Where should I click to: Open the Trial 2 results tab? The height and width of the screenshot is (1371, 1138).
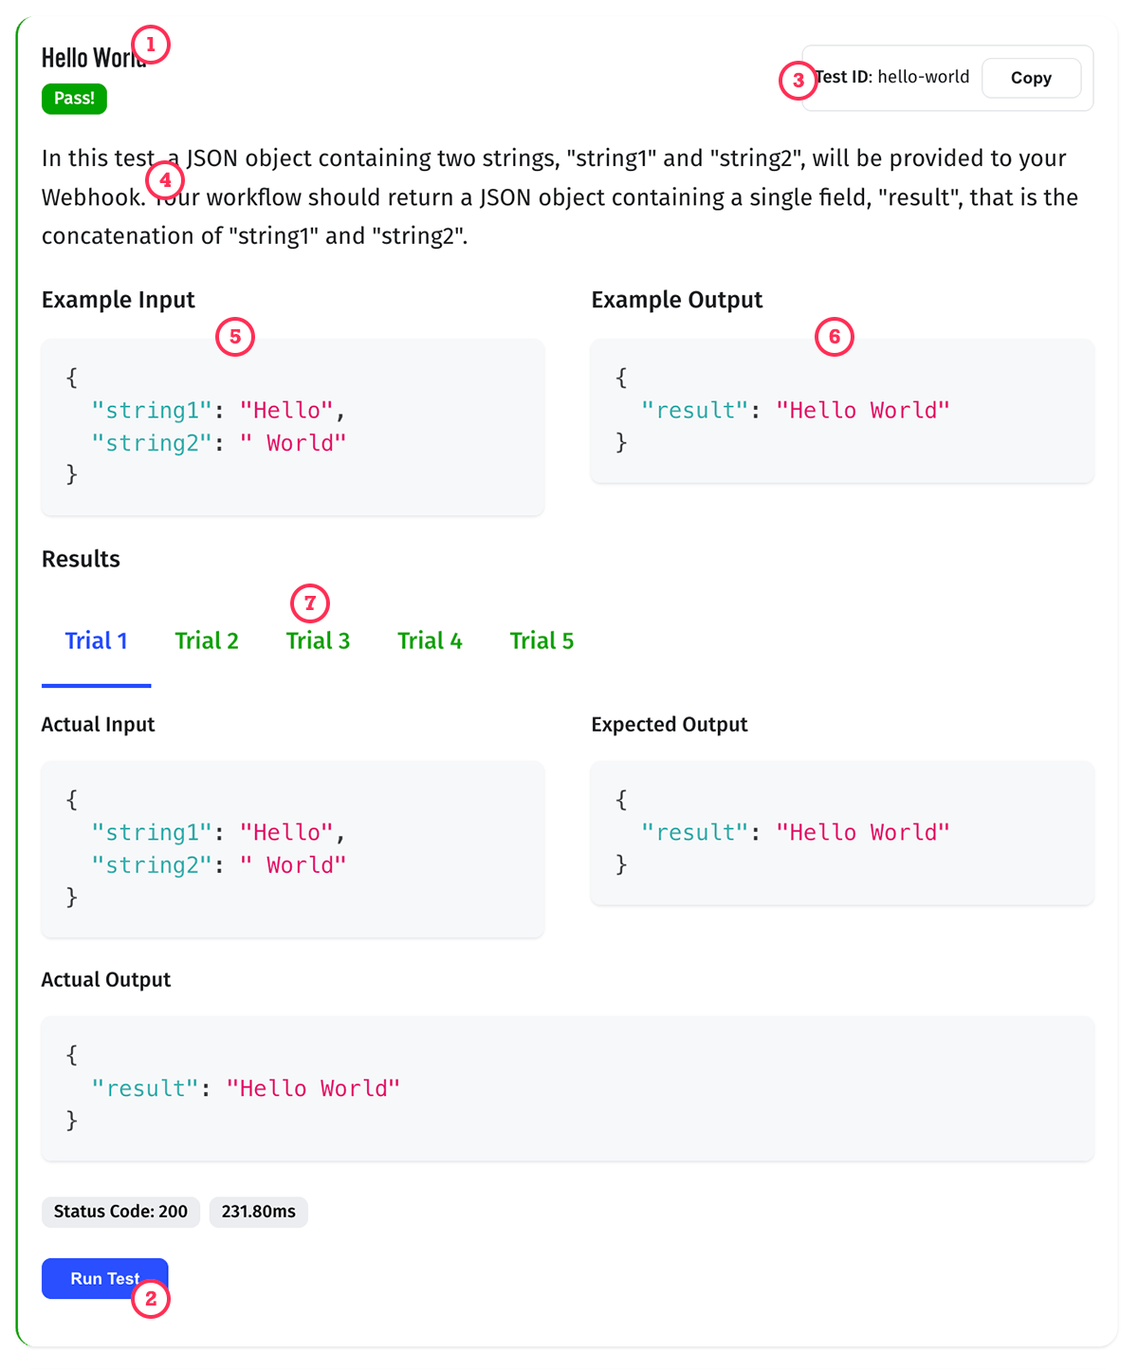(207, 640)
